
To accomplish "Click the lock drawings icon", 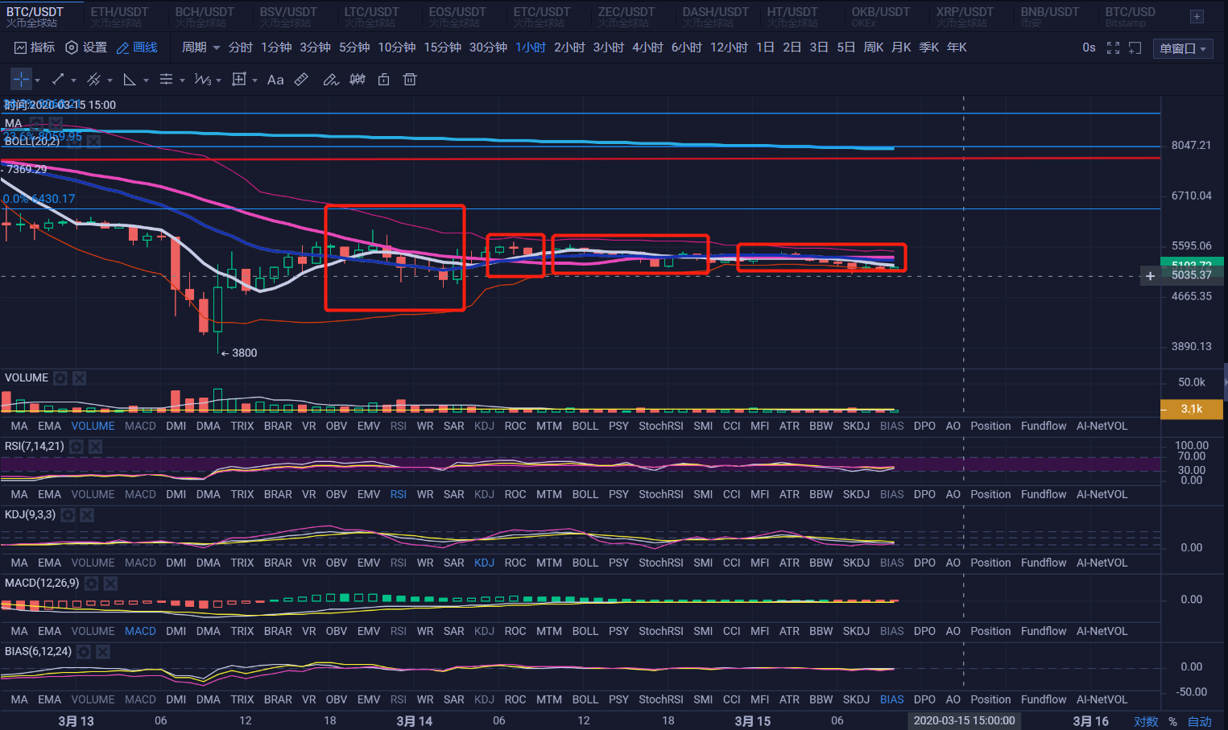I will (x=383, y=80).
